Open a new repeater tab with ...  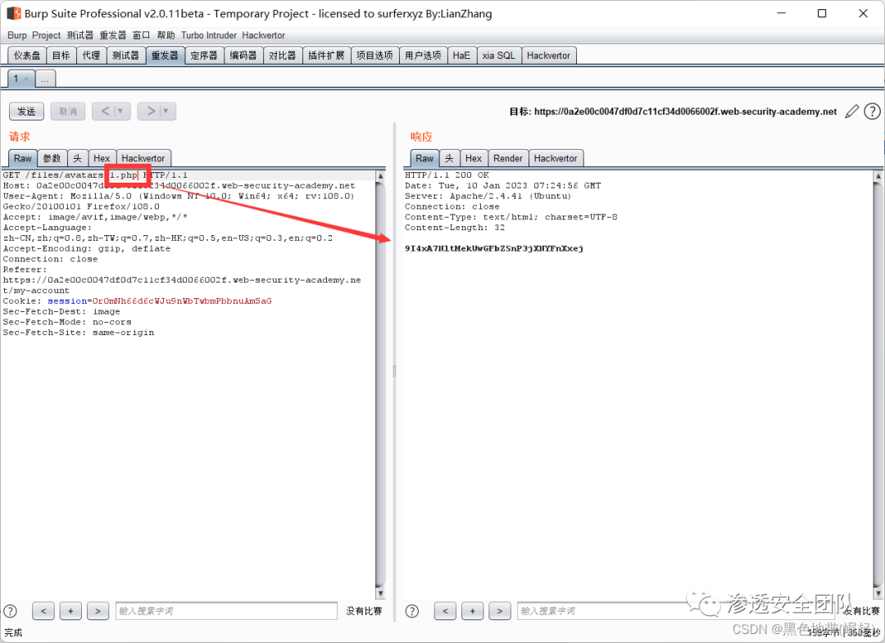tap(44, 79)
